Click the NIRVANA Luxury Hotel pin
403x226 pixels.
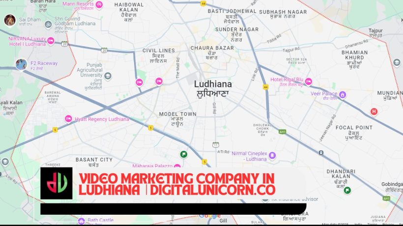pyautogui.click(x=51, y=41)
